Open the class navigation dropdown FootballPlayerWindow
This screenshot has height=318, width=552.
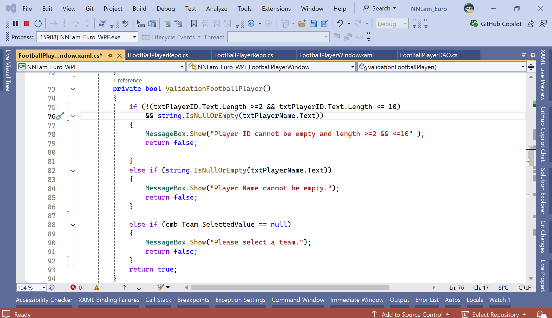pyautogui.click(x=271, y=67)
